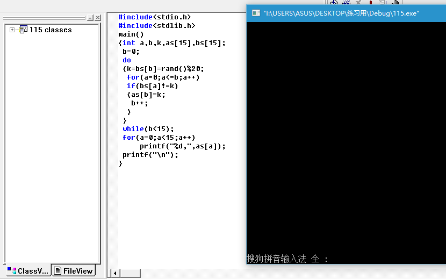Click the b++; line in the code
Image resolution: width=446 pixels, height=279 pixels.
(x=139, y=103)
